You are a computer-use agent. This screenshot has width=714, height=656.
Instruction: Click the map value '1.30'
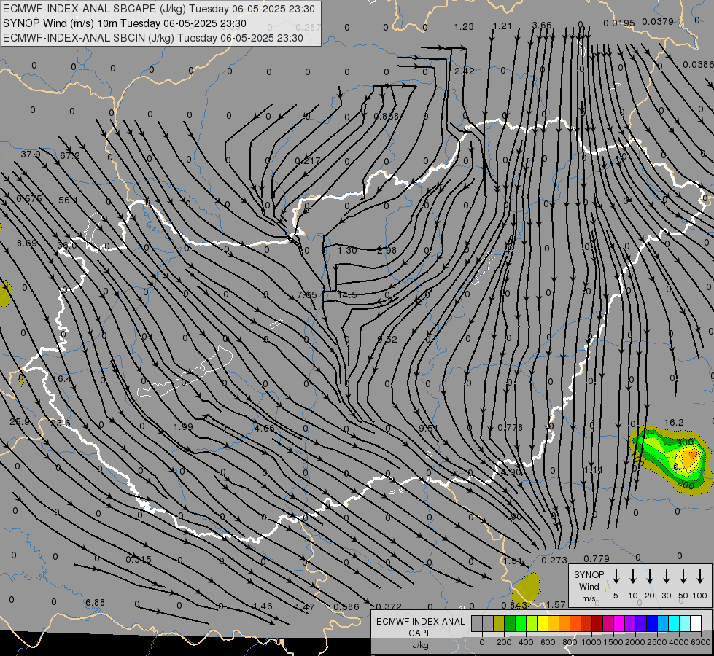click(347, 250)
